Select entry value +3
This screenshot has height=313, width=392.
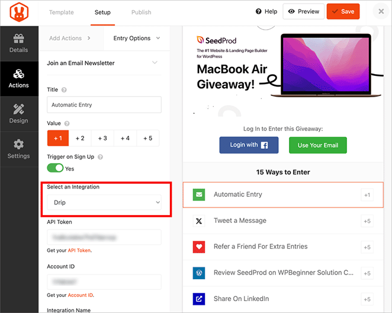102,138
